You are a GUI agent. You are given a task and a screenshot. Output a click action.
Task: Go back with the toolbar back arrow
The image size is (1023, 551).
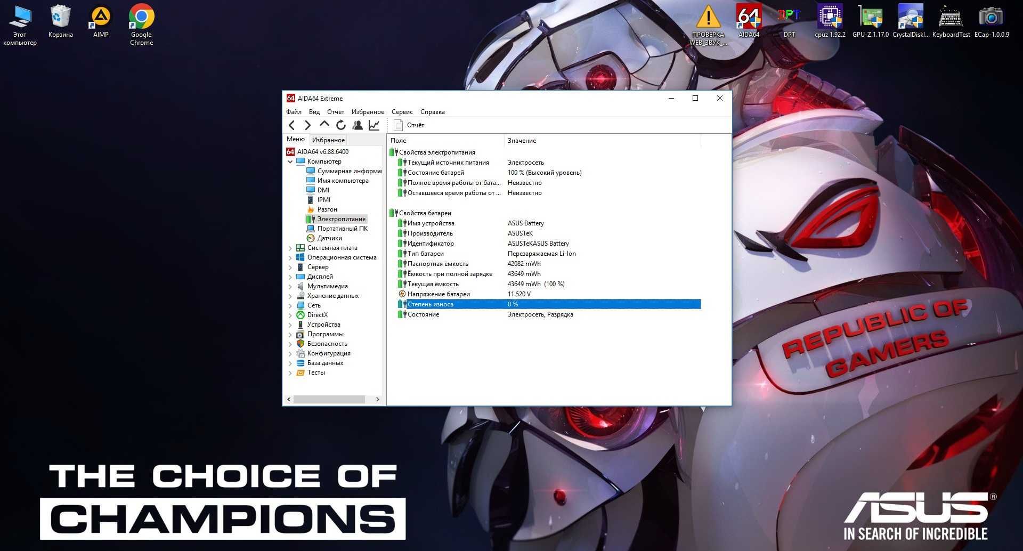pyautogui.click(x=291, y=125)
